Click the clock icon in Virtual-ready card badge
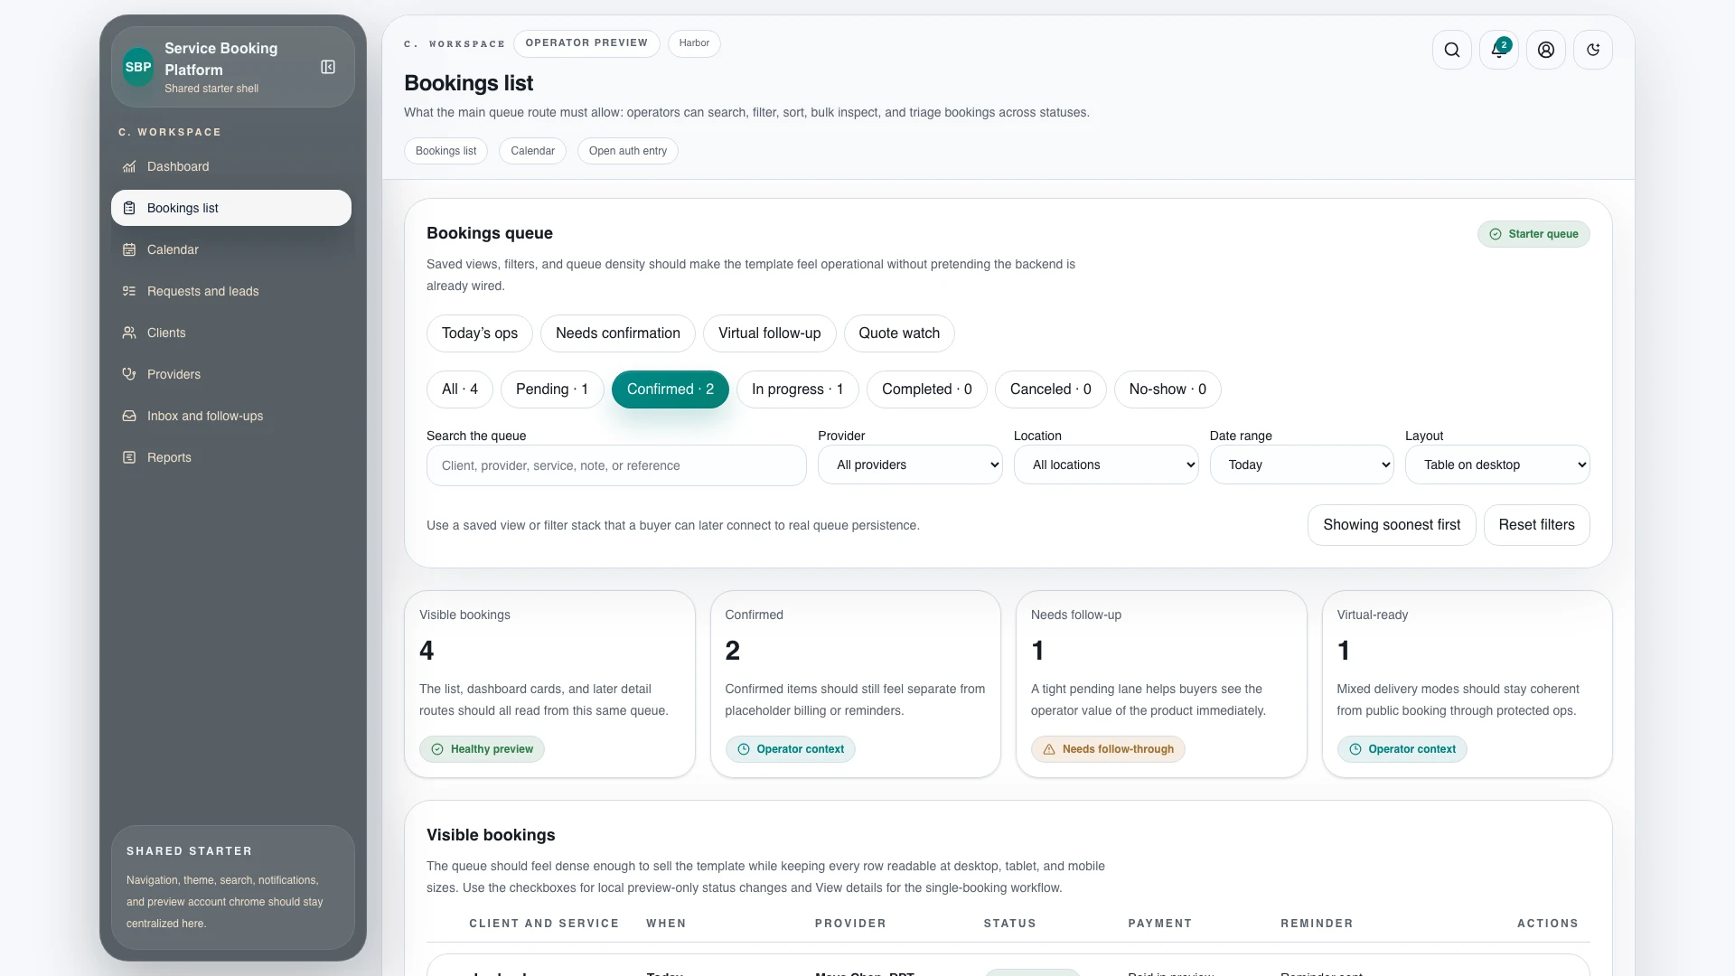Viewport: 1735px width, 976px height. point(1355,749)
